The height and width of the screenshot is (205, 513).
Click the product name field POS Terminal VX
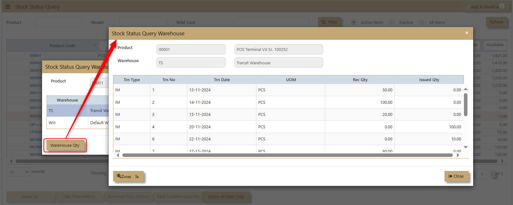pyautogui.click(x=279, y=49)
